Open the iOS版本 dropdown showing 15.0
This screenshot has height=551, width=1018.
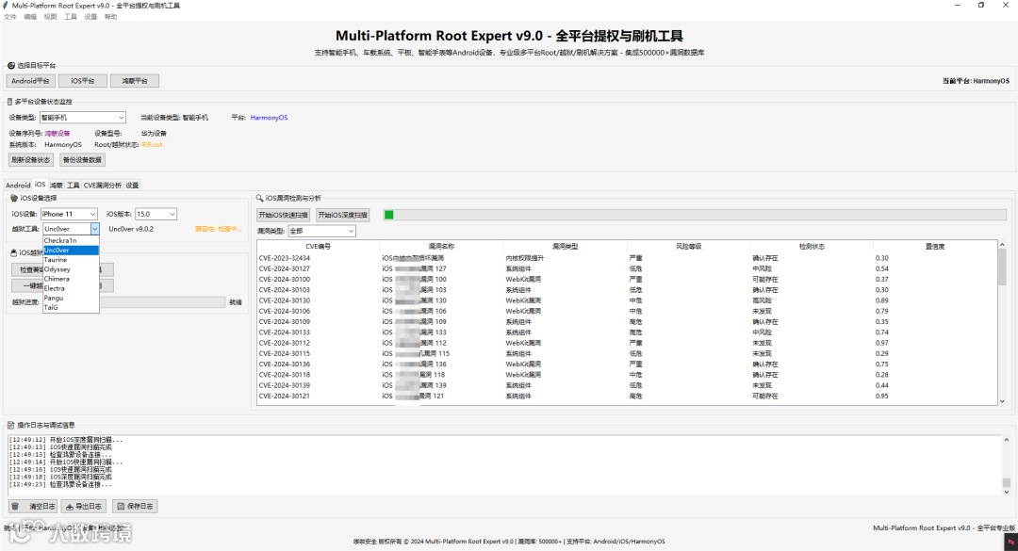point(156,214)
